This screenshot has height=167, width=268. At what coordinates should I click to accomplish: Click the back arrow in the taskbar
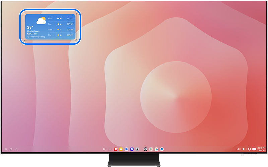(x=16, y=149)
